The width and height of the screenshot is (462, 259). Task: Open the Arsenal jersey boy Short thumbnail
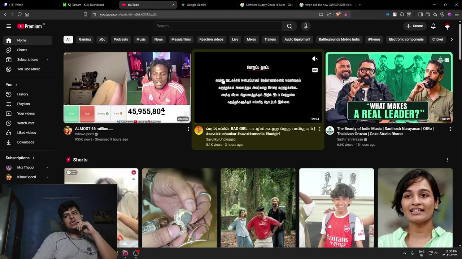[336, 208]
